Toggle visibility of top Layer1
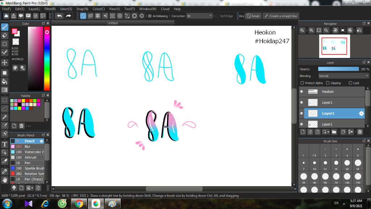The image size is (371, 209). point(302,102)
